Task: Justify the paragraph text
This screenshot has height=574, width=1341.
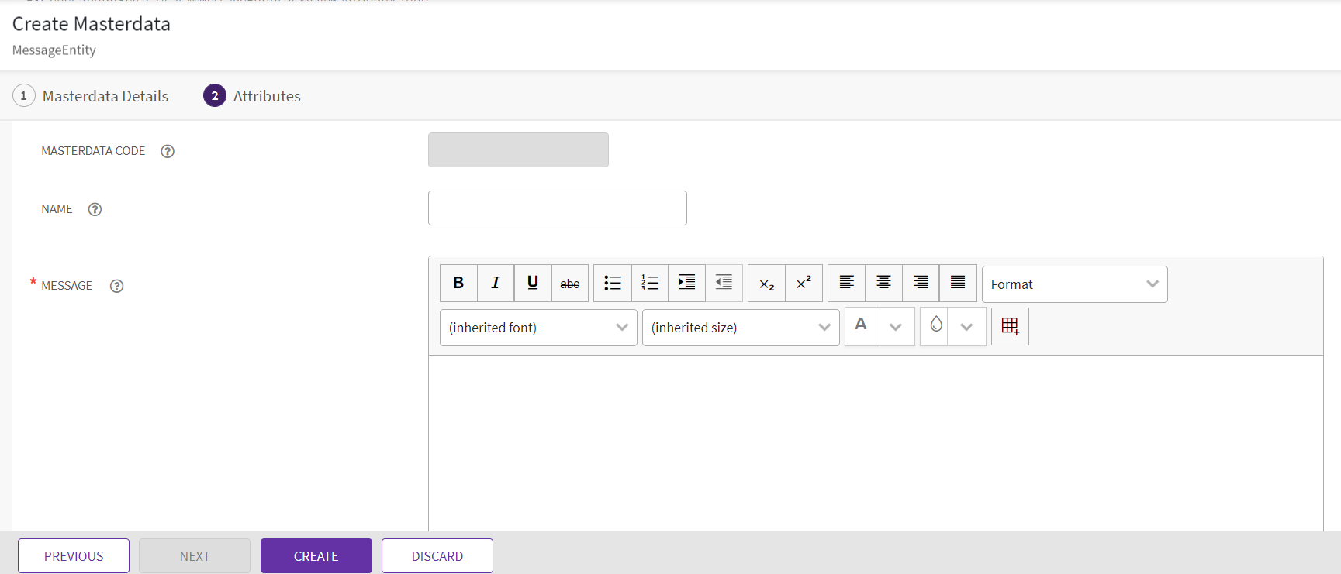Action: [x=958, y=284]
